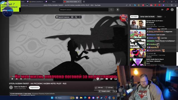
Task: Focus the YouTube search input field
Action: (84, 10)
